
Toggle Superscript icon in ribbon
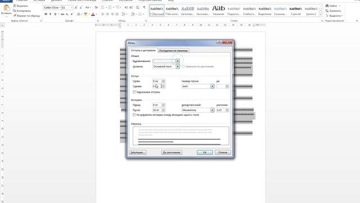coord(71,14)
